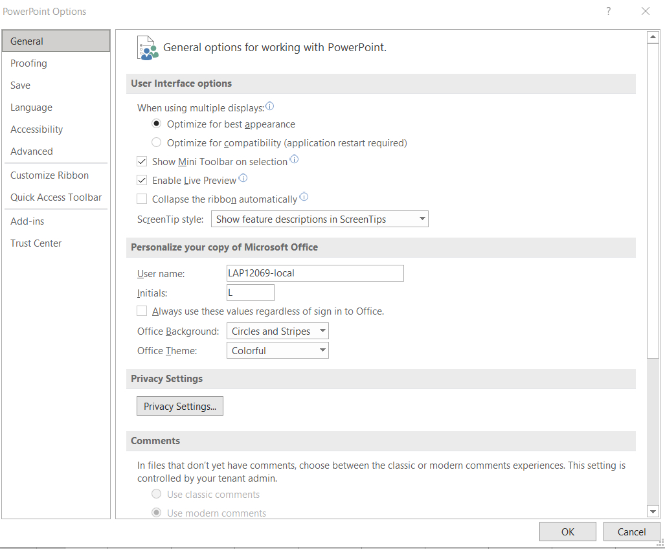665x549 pixels.
Task: Select Use modern comments radio button
Action: point(157,513)
